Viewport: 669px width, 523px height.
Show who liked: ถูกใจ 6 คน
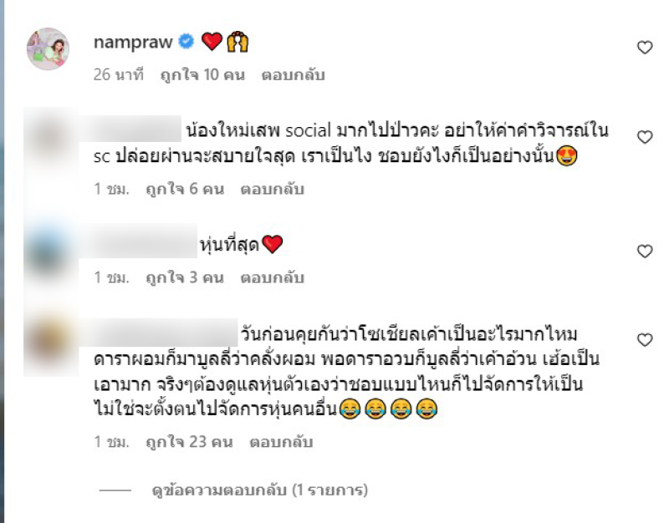(x=185, y=189)
